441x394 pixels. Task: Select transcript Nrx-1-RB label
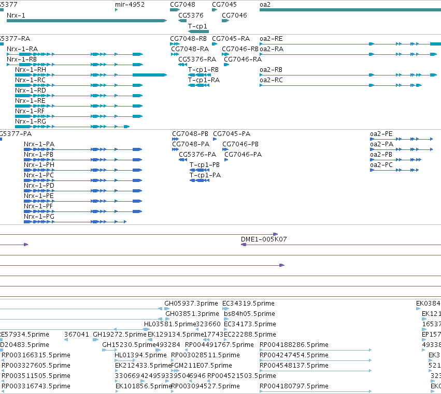[22, 59]
